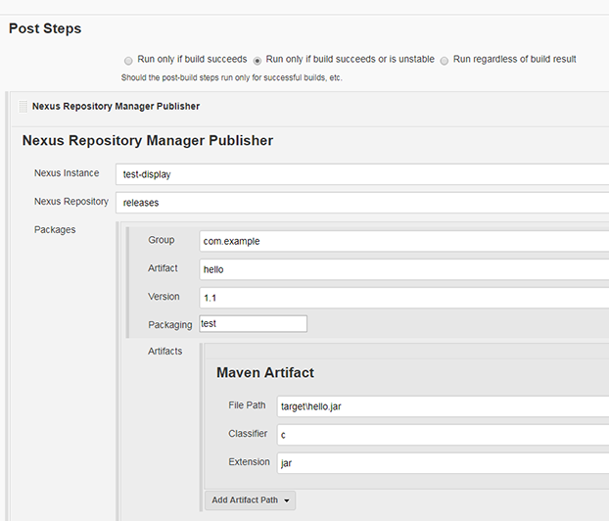Select 'Run only if build succeeds' radio button

coord(128,61)
